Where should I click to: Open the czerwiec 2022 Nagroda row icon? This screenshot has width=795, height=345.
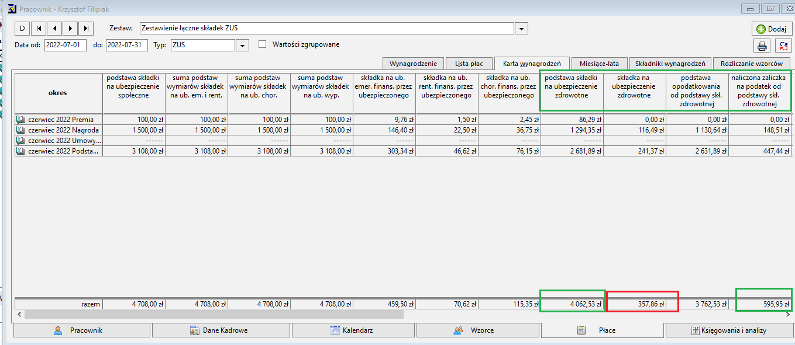click(21, 130)
